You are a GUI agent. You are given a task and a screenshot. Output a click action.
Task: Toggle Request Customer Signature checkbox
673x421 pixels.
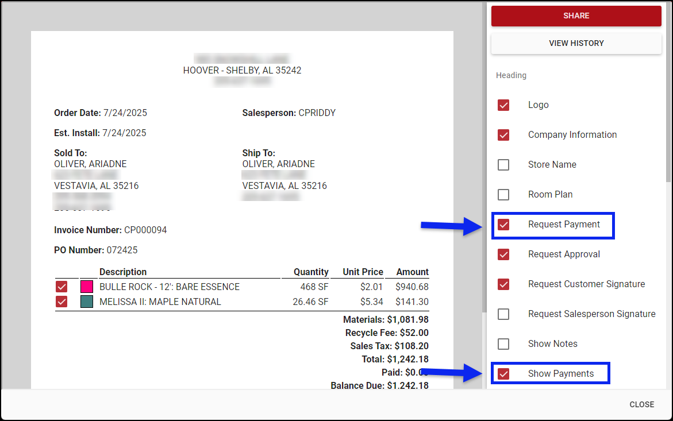click(503, 284)
